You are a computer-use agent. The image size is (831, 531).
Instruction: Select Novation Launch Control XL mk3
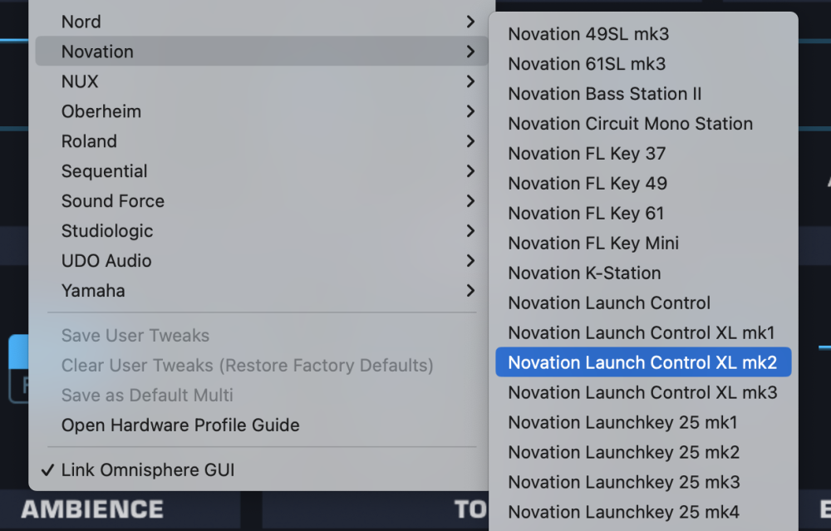[x=642, y=393]
